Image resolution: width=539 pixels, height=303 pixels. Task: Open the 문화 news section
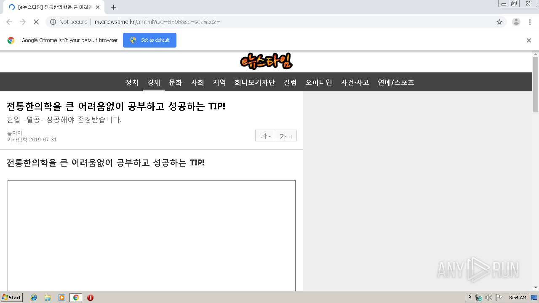click(x=176, y=82)
